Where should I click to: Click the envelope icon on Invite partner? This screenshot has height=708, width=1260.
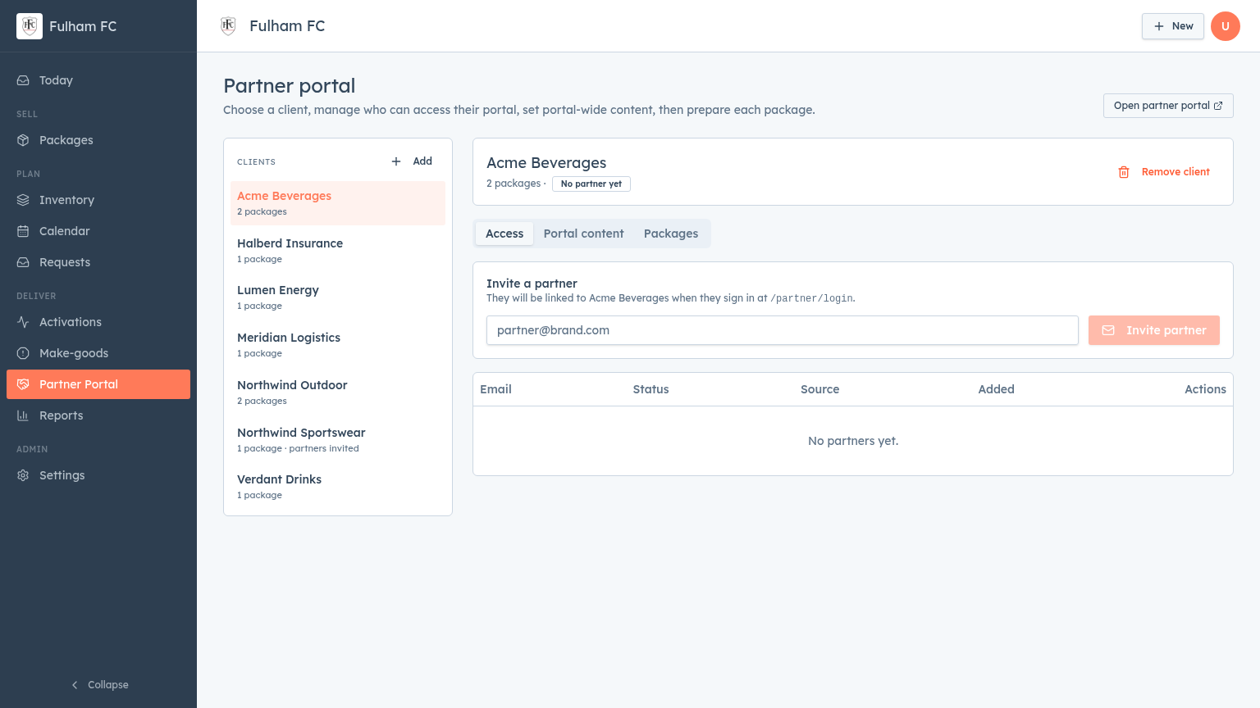tap(1108, 330)
